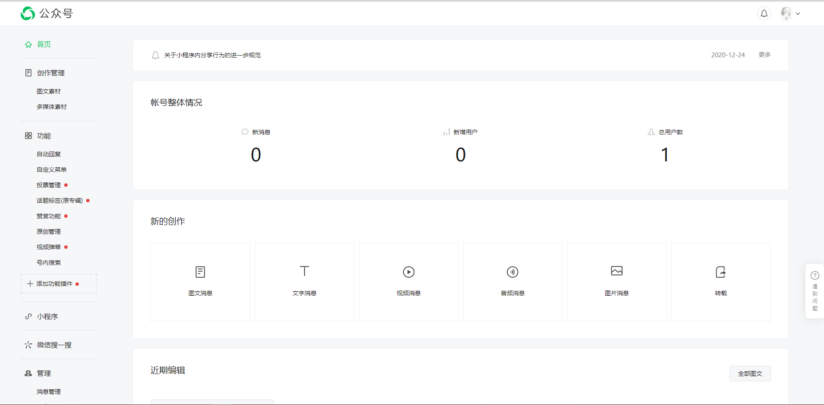Click the 音频消息 sound icon

[513, 272]
